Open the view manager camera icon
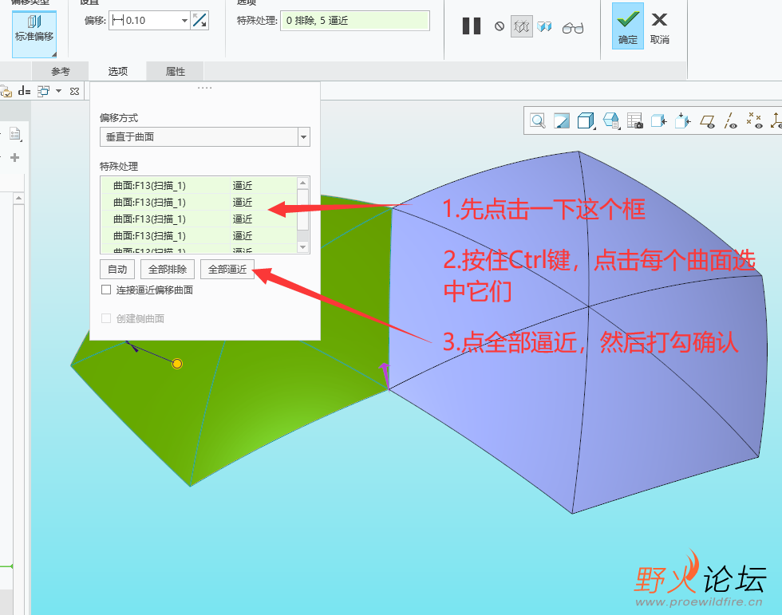The width and height of the screenshot is (782, 615). tap(635, 120)
